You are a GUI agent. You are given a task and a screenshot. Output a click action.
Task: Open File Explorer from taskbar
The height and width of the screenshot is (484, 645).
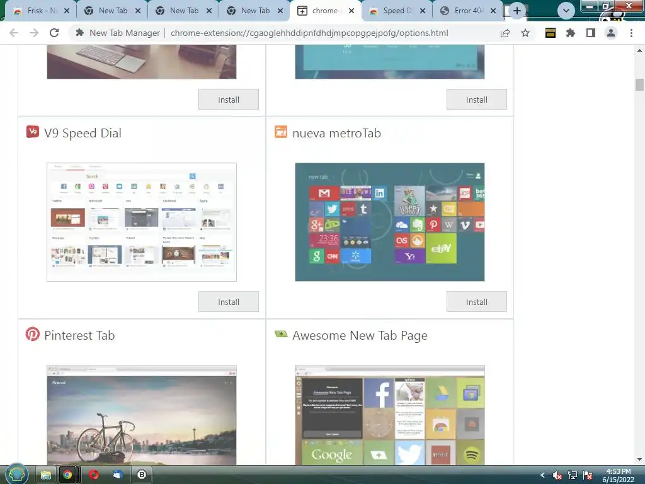click(x=45, y=475)
